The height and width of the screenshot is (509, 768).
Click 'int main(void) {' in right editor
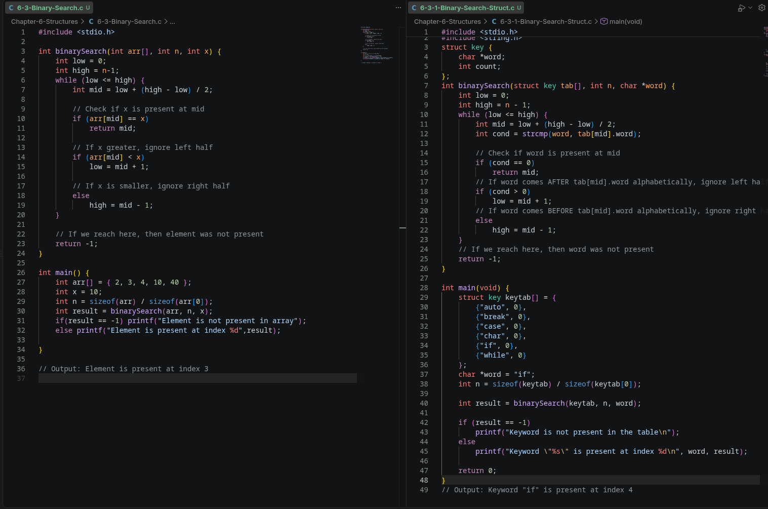(x=475, y=288)
